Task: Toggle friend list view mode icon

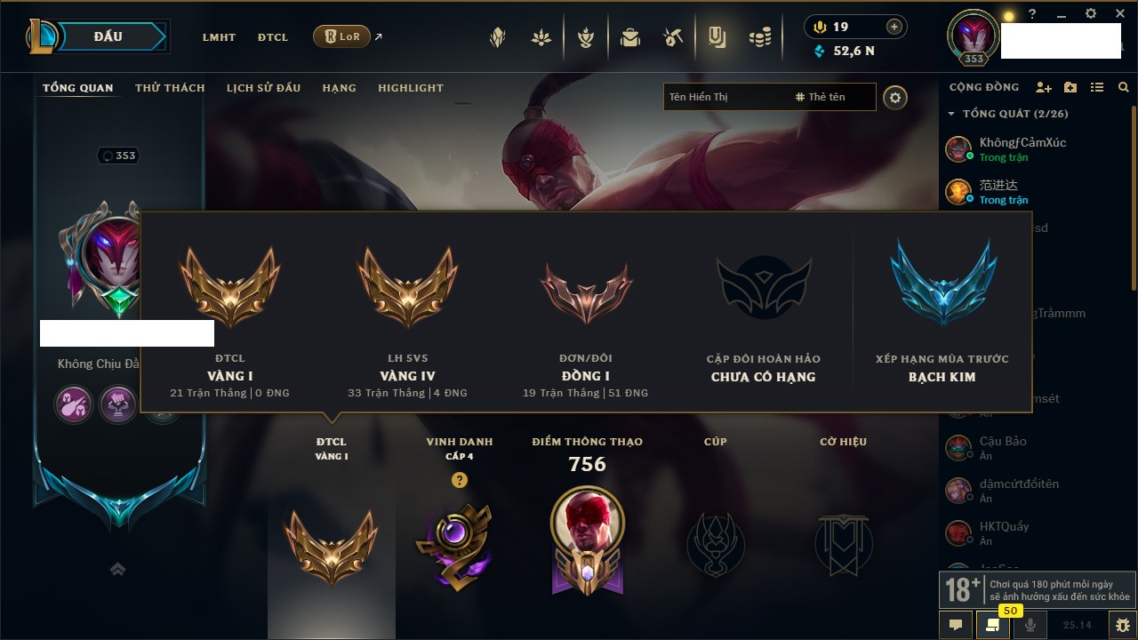Action: coord(1097,87)
